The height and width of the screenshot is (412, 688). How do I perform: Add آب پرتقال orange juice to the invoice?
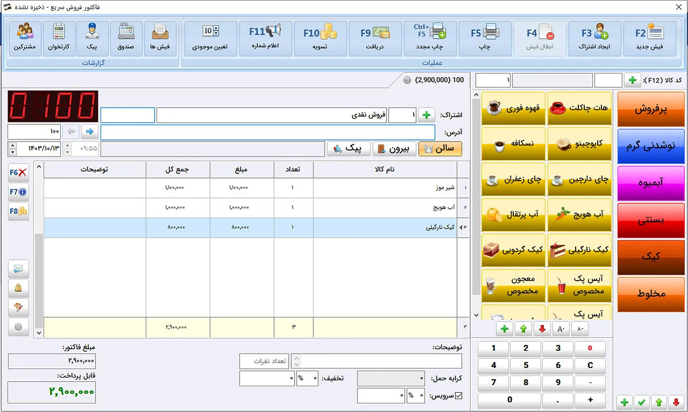click(513, 215)
